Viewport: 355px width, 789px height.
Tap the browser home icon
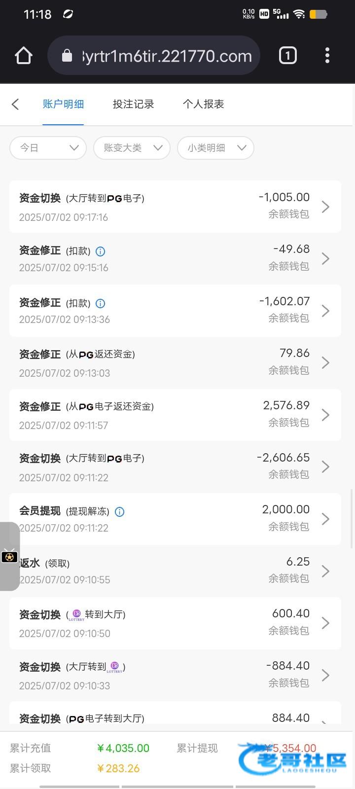(x=23, y=56)
